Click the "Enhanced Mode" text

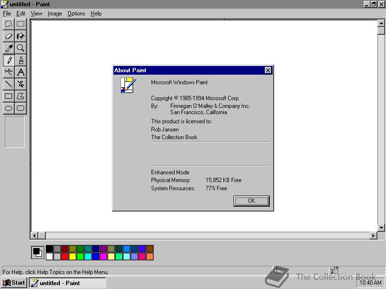click(170, 172)
